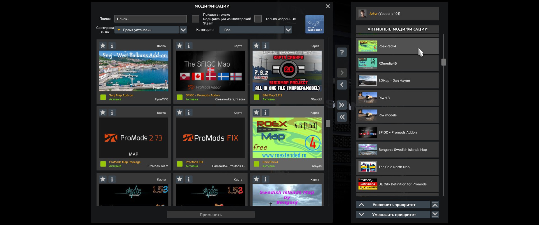This screenshot has height=225, width=539.
Task: Open the Время установки sort dropdown
Action: tap(147, 30)
